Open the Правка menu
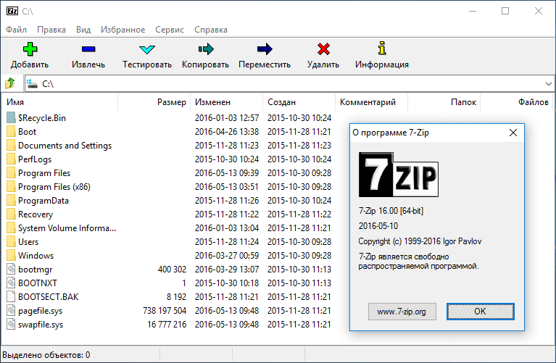 tap(51, 30)
